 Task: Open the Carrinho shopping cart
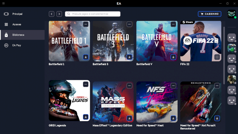(209, 14)
